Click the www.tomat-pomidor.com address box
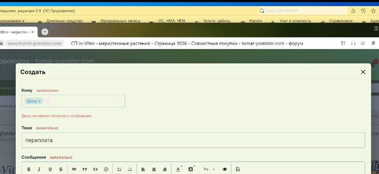The width and height of the screenshot is (379, 174). coord(35,43)
